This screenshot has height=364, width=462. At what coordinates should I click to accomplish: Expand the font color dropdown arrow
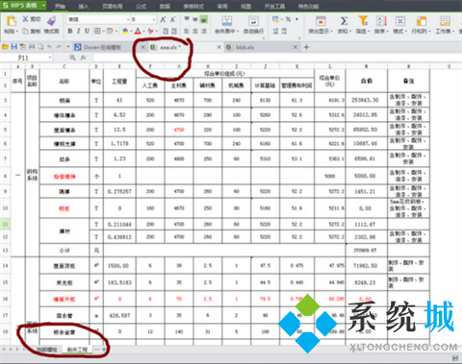[143, 31]
